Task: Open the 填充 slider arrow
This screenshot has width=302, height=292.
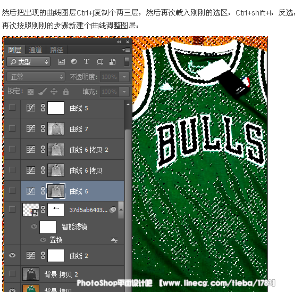Action: coord(124,92)
